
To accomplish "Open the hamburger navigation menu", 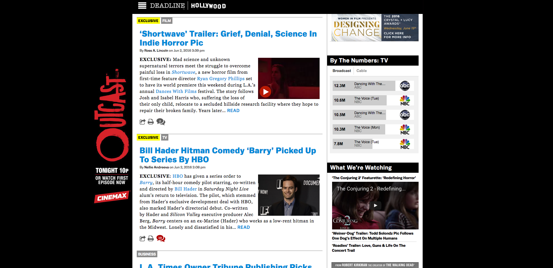I will point(142,6).
